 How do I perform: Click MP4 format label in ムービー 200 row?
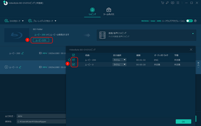coord(45,53)
